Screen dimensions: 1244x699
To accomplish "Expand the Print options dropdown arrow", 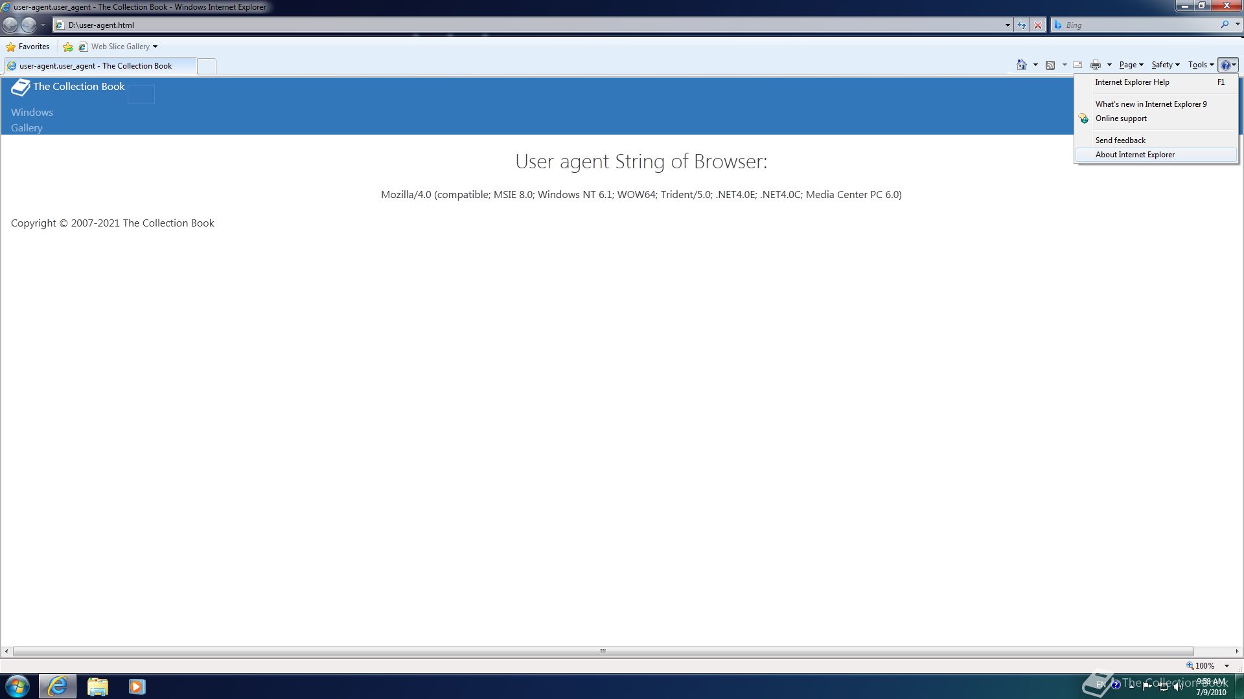I will 1109,65.
